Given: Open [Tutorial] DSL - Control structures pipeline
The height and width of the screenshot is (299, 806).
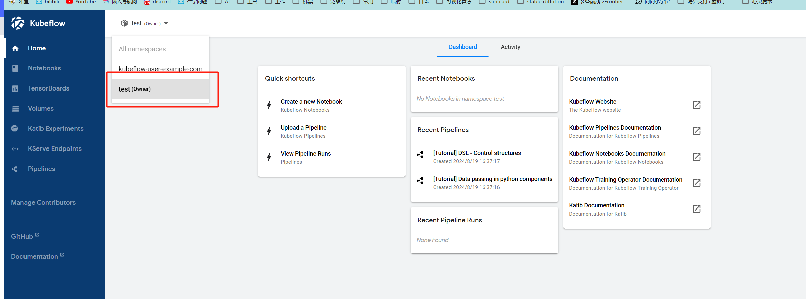Looking at the screenshot, I should tap(484, 157).
